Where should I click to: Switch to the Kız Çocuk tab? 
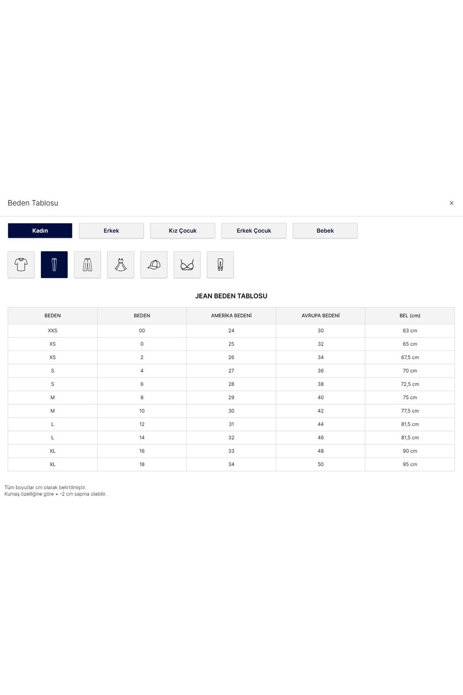tap(182, 231)
